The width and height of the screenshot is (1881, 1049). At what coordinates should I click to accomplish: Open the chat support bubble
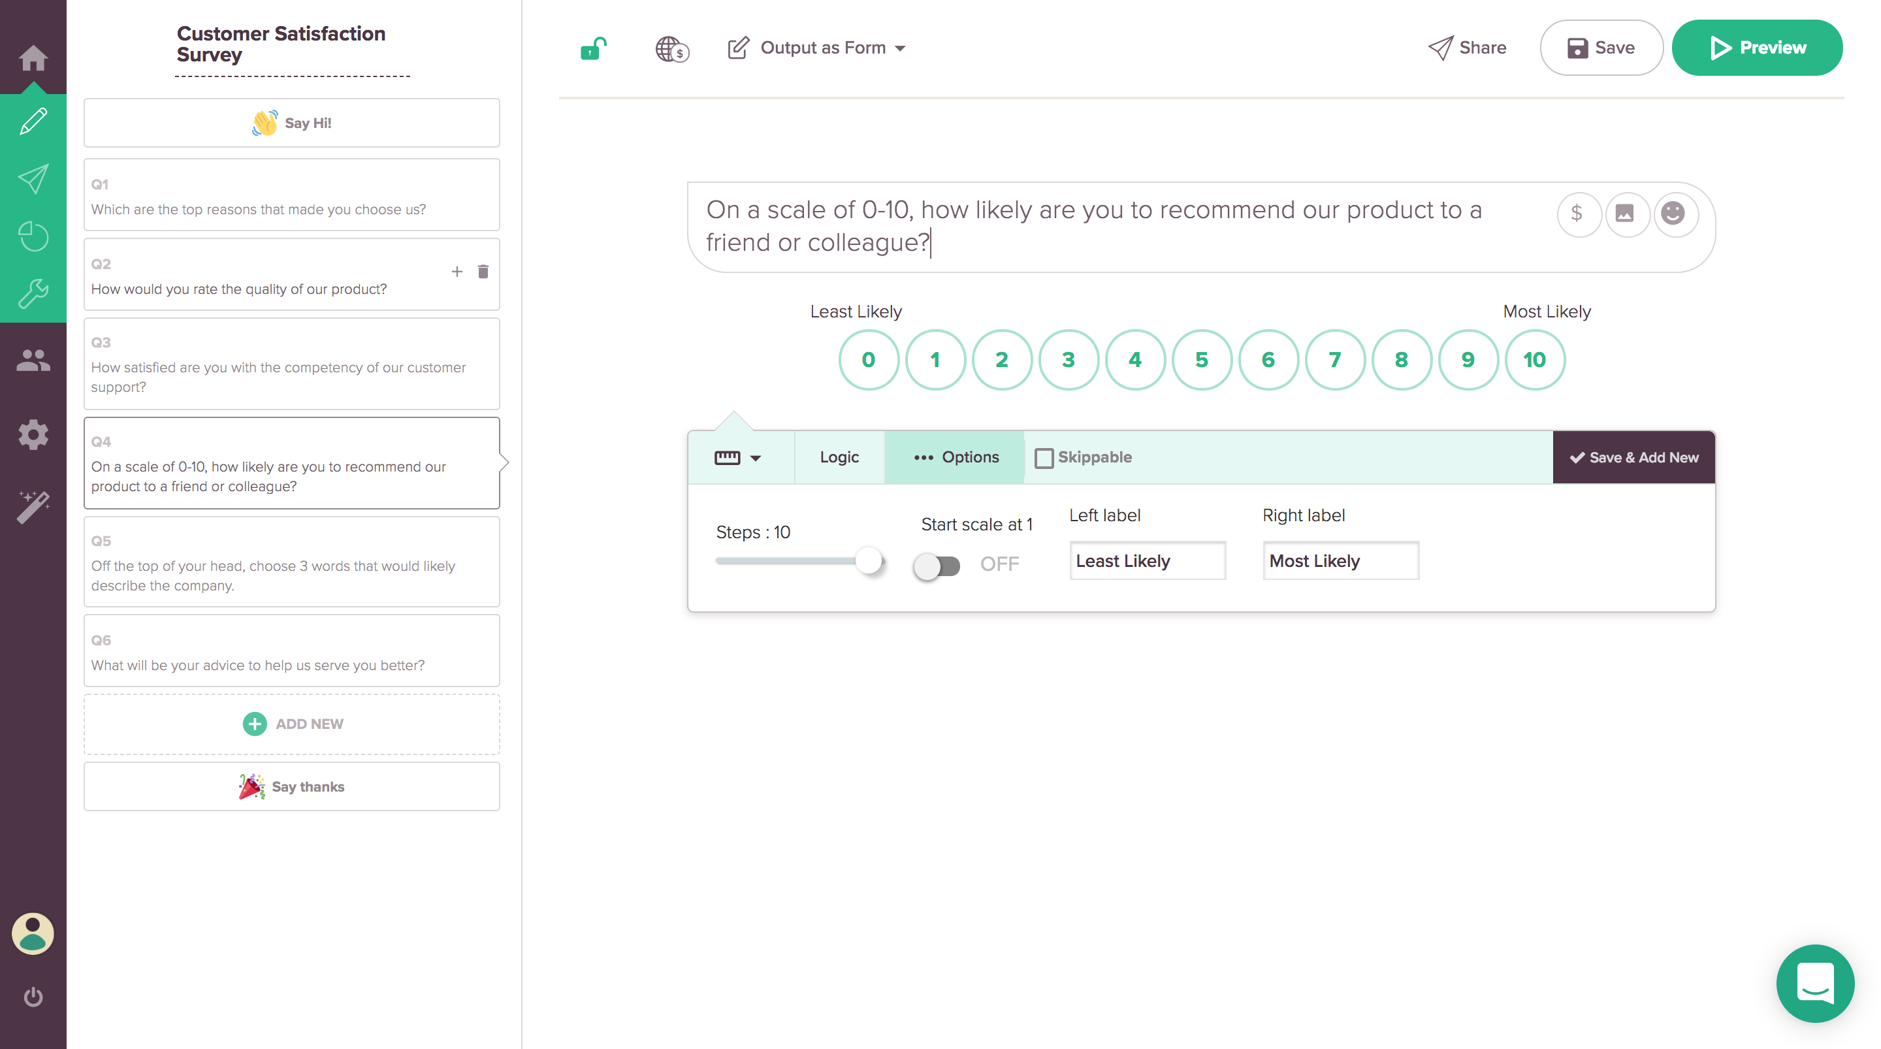pos(1814,983)
